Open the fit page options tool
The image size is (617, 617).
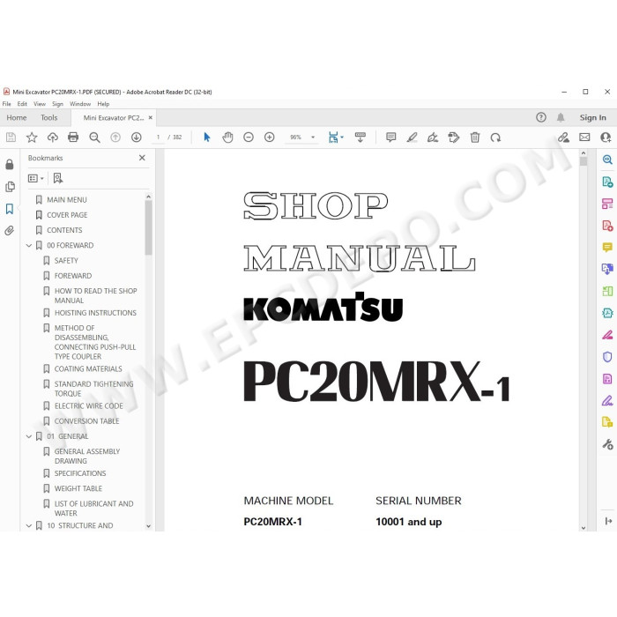tap(336, 138)
